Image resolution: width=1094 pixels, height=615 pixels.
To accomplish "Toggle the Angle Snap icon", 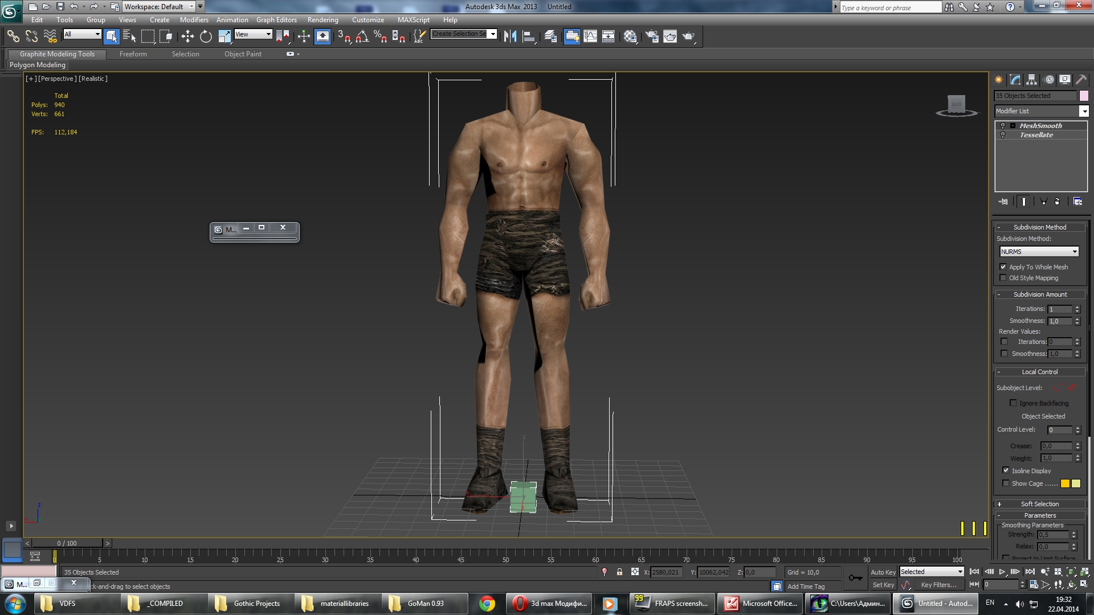I will [x=362, y=36].
